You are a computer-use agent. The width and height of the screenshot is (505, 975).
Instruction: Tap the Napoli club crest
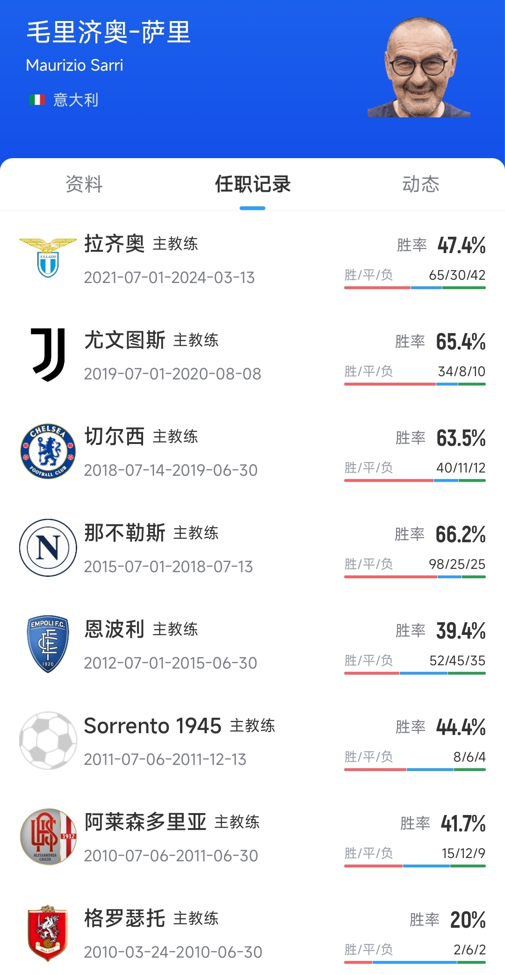[48, 547]
